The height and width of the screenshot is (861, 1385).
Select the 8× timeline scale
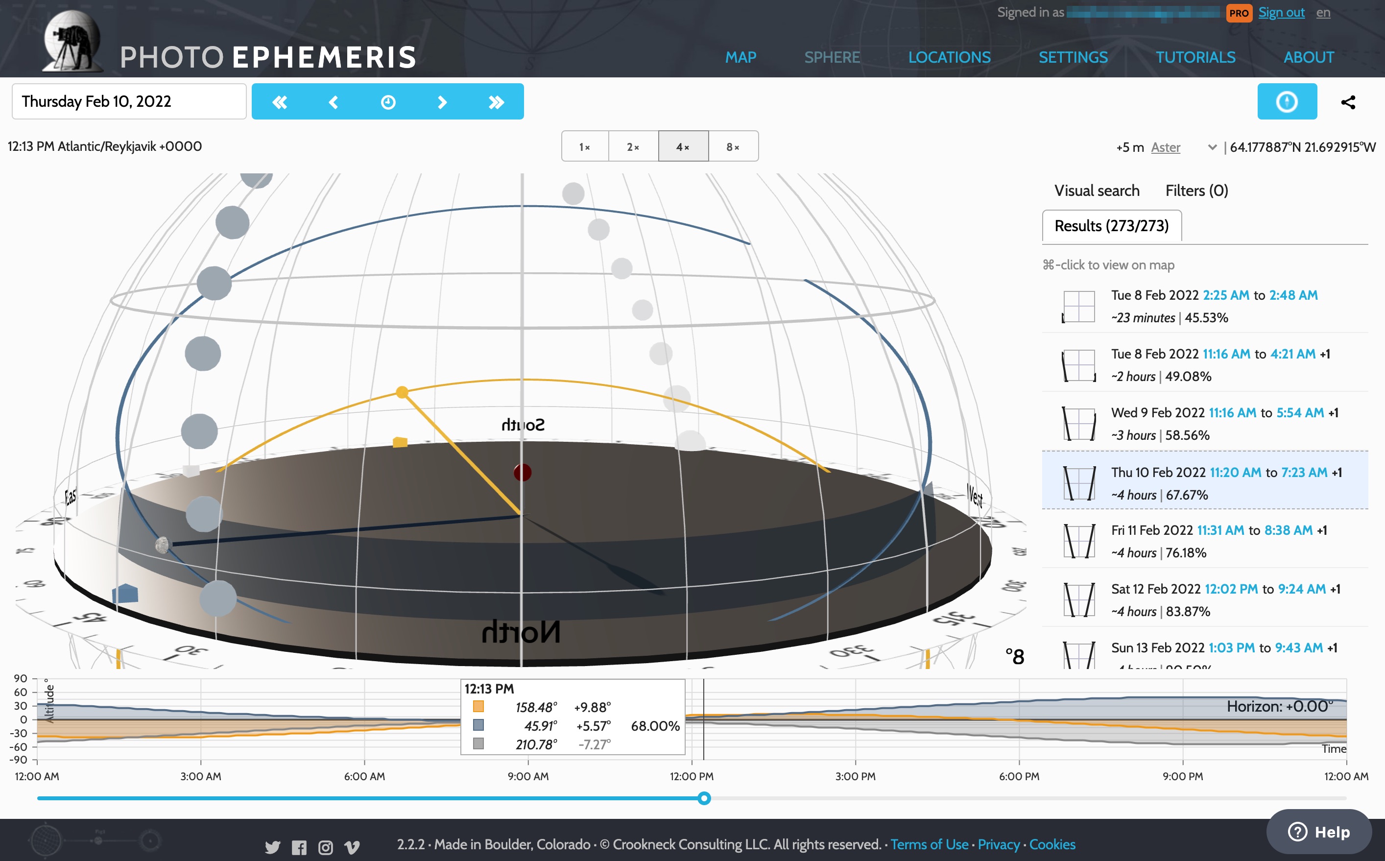click(x=733, y=146)
